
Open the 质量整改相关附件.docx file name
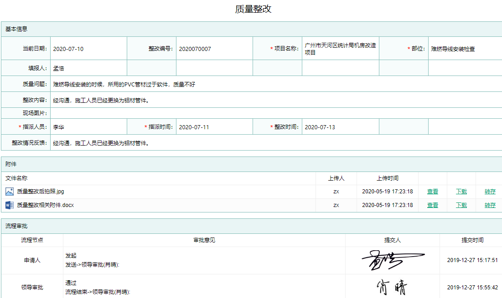tap(45, 205)
